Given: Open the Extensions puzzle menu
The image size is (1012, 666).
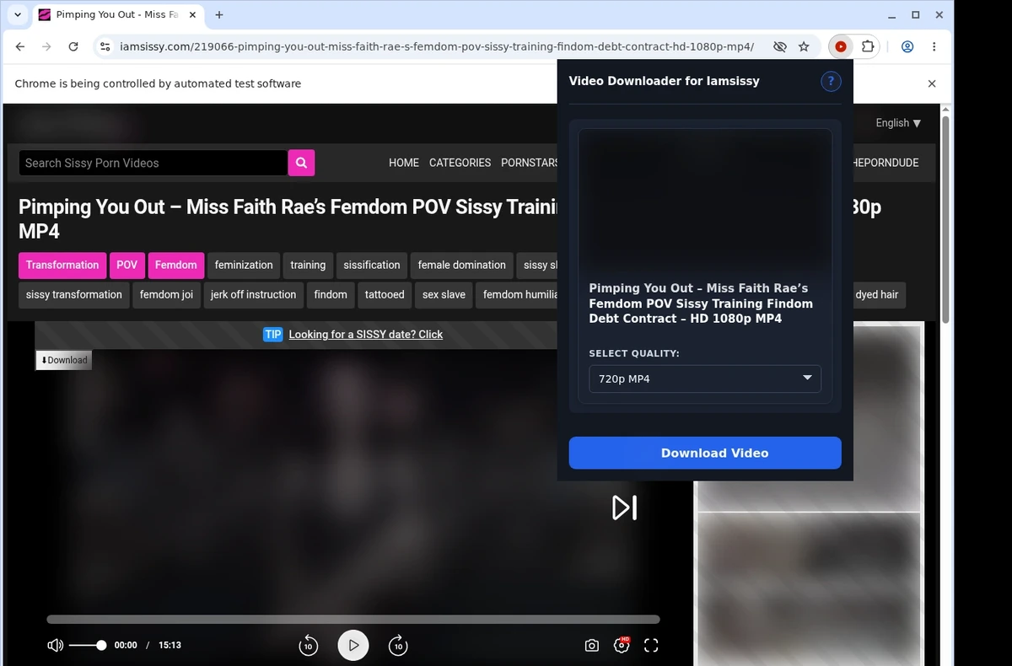Looking at the screenshot, I should (867, 47).
